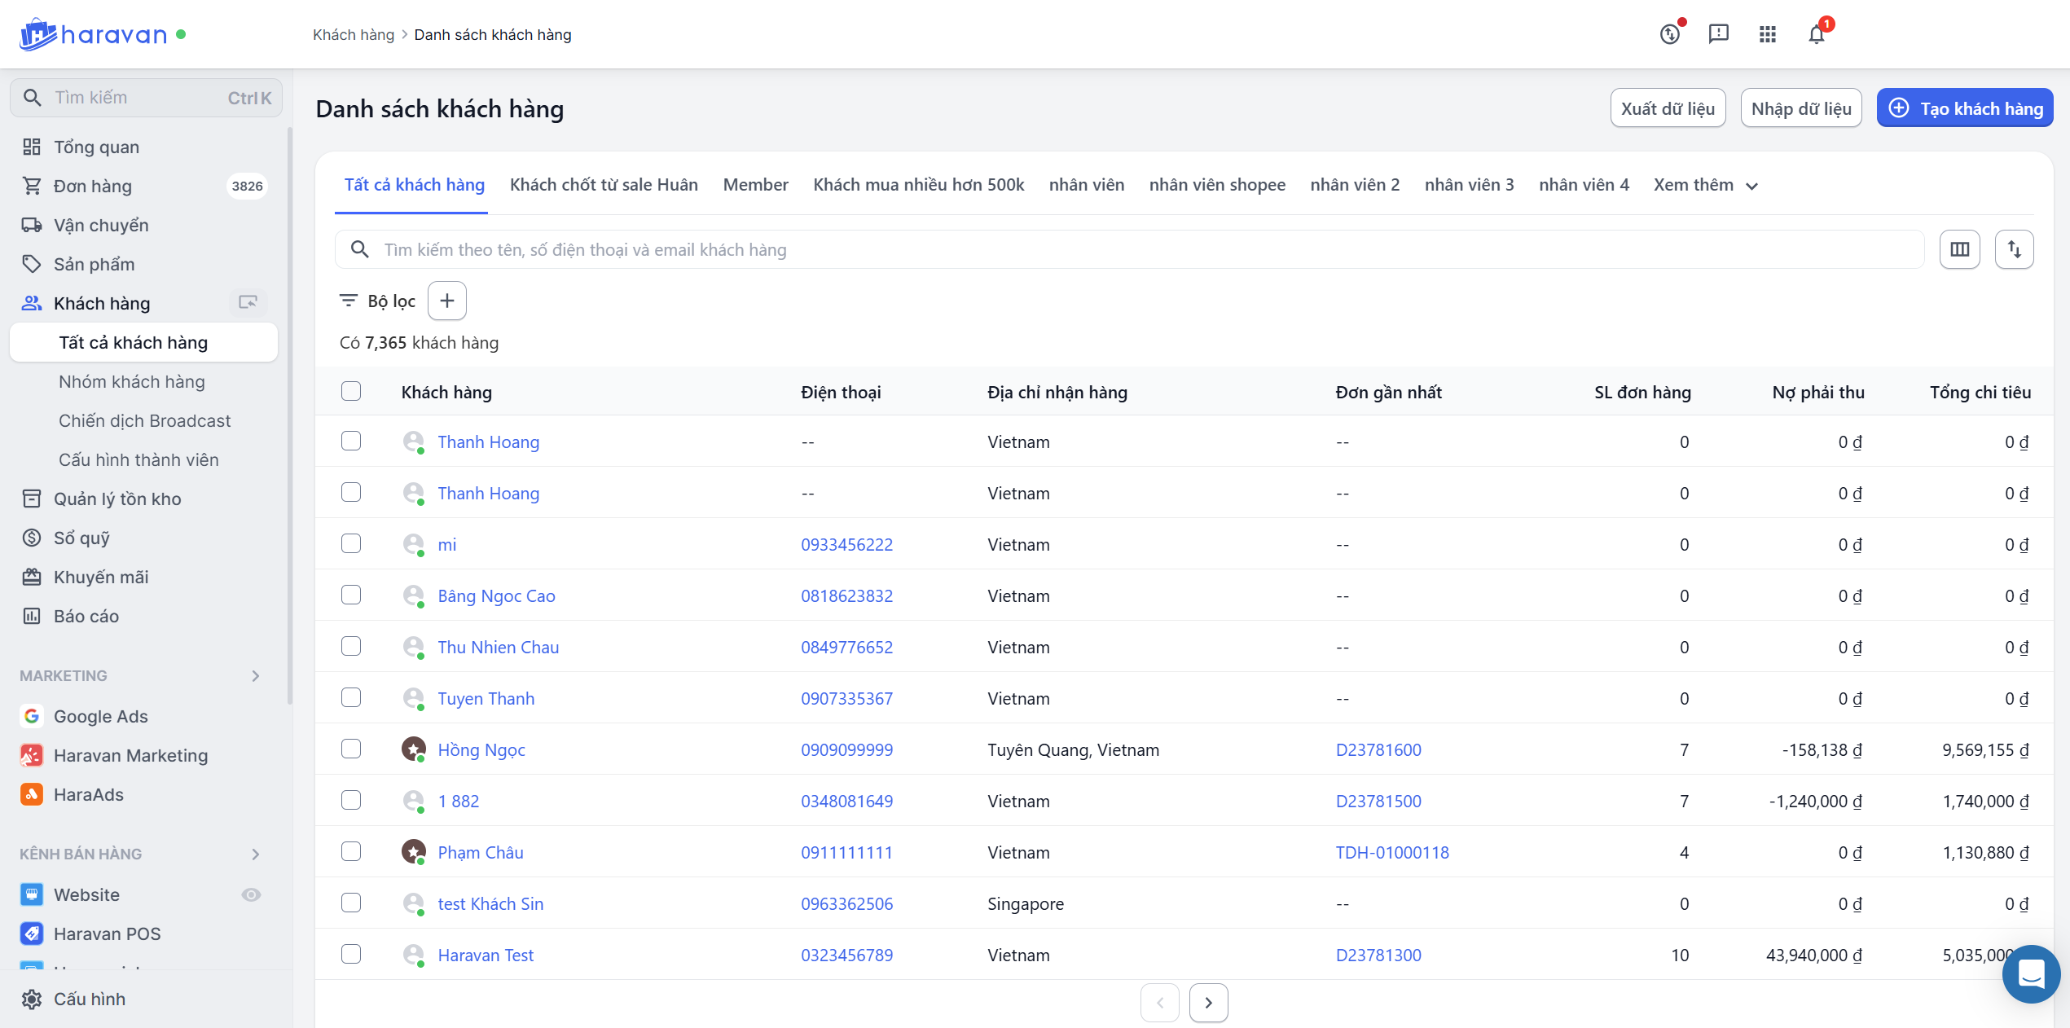
Task: Open the activity history clock icon
Action: pos(1669,34)
